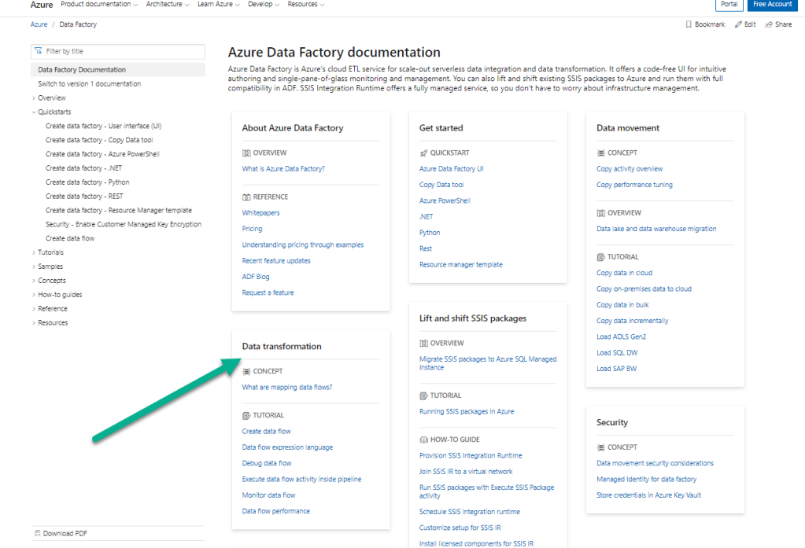Click the Download PDF icon
The image size is (805, 548).
coord(38,533)
